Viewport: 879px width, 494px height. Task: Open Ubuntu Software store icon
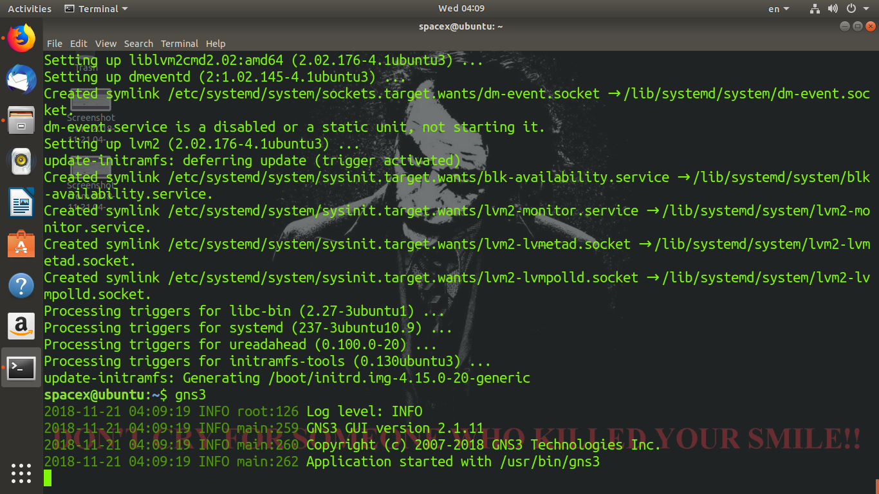(x=21, y=244)
